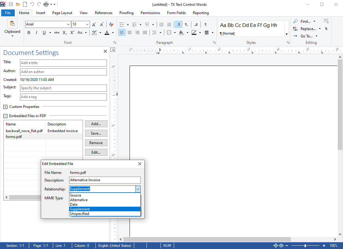Switch to the Page Layout tab
343x249 pixels.
(62, 13)
